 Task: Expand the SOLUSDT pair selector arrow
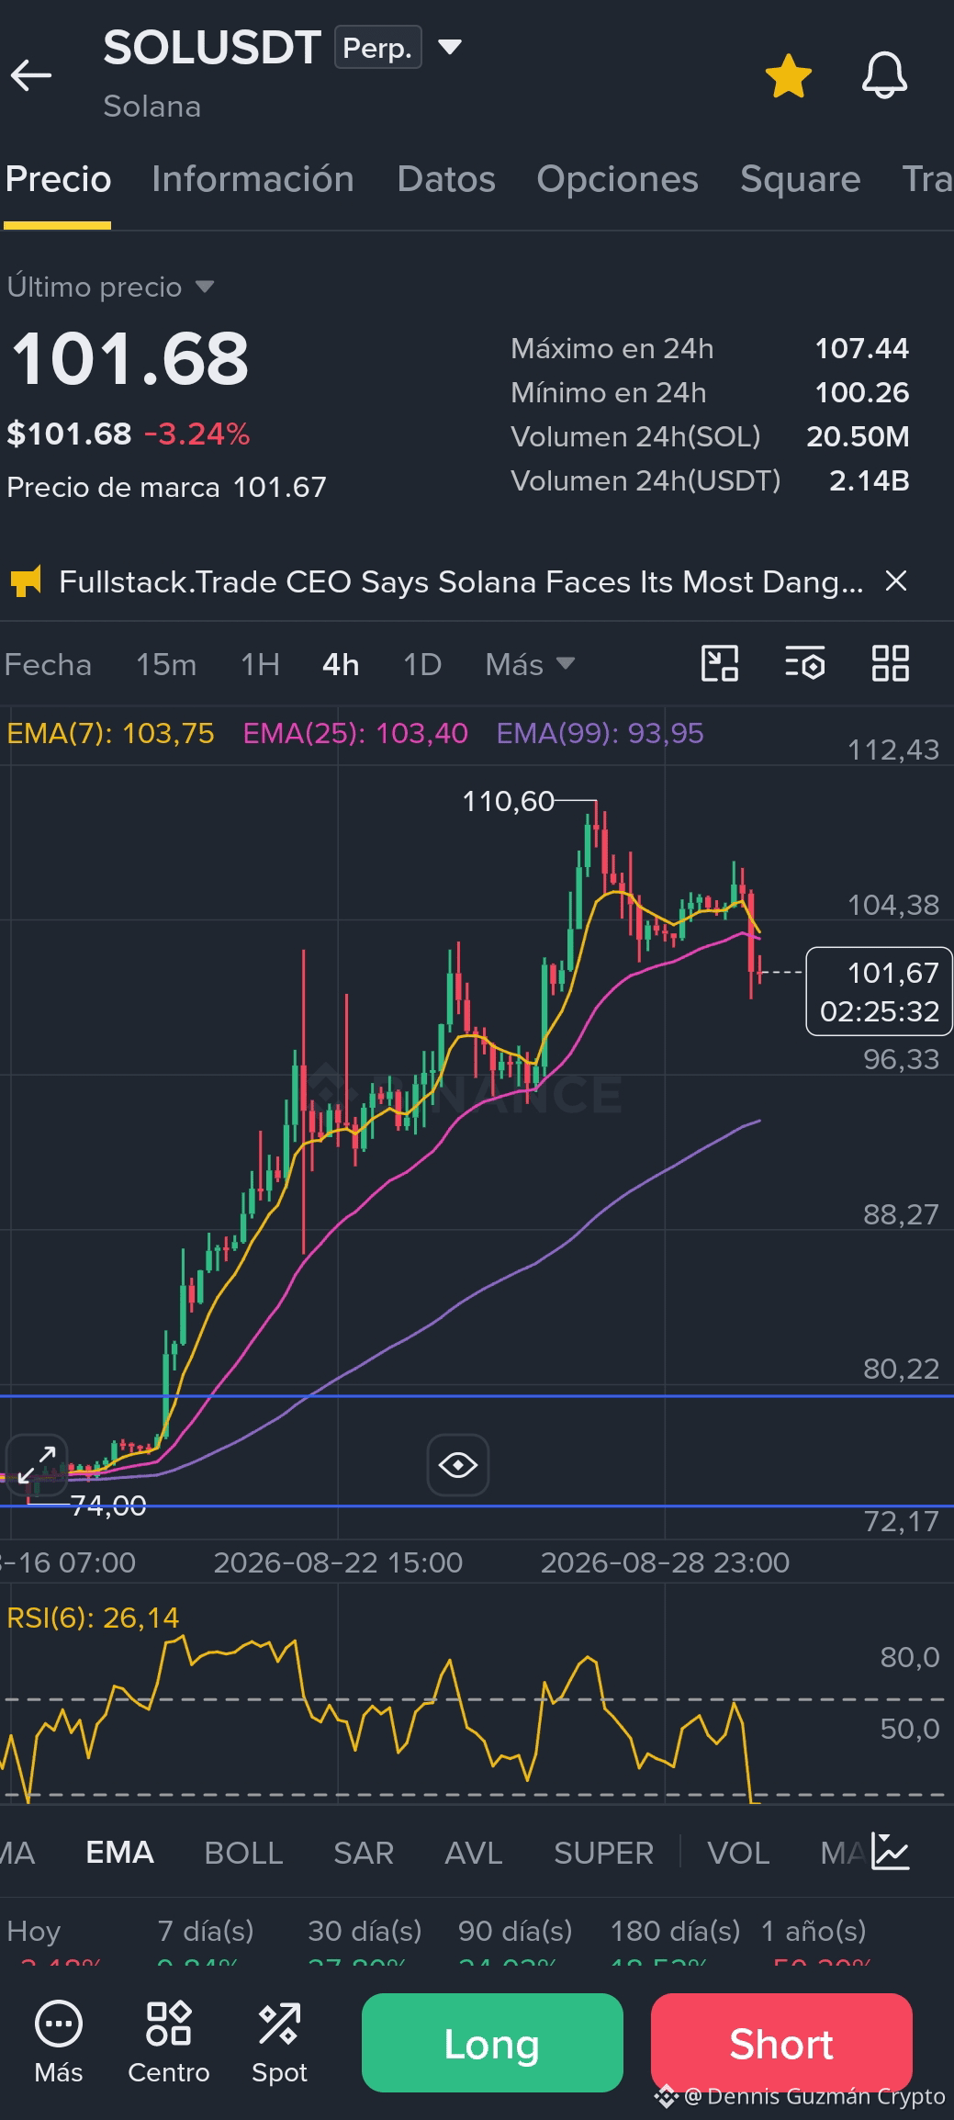(449, 46)
